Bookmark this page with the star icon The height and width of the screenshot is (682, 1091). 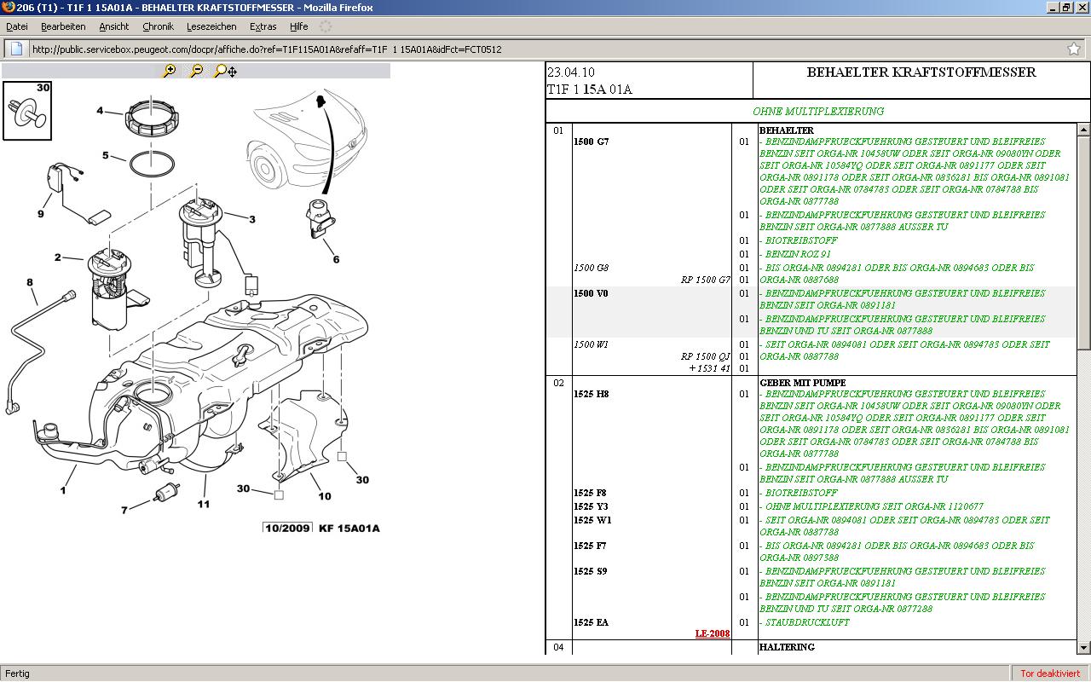[1074, 49]
